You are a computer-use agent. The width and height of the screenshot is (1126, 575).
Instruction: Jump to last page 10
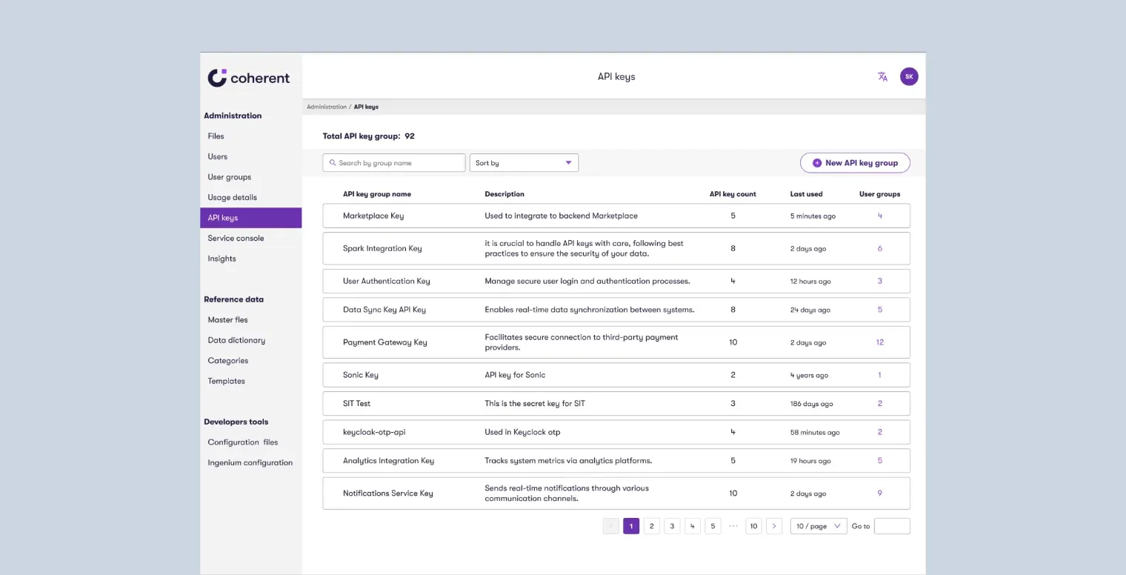[753, 526]
